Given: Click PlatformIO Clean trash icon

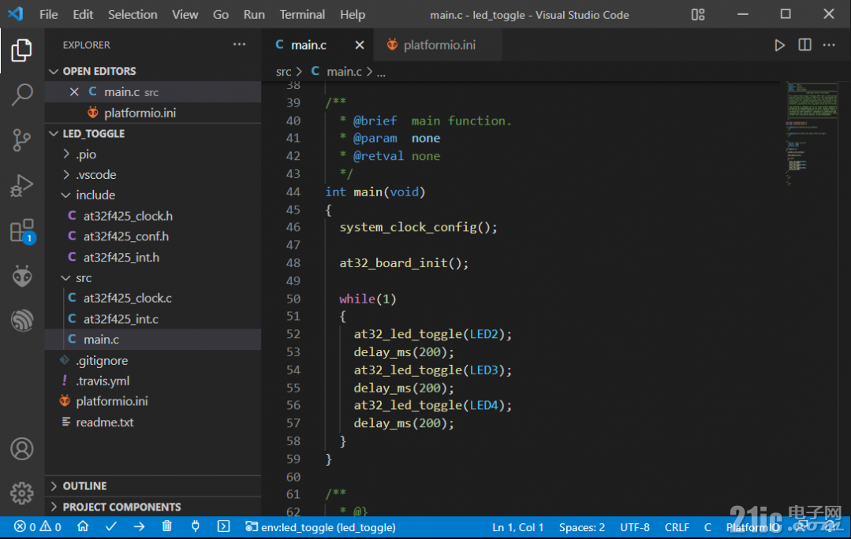Looking at the screenshot, I should click(x=167, y=526).
